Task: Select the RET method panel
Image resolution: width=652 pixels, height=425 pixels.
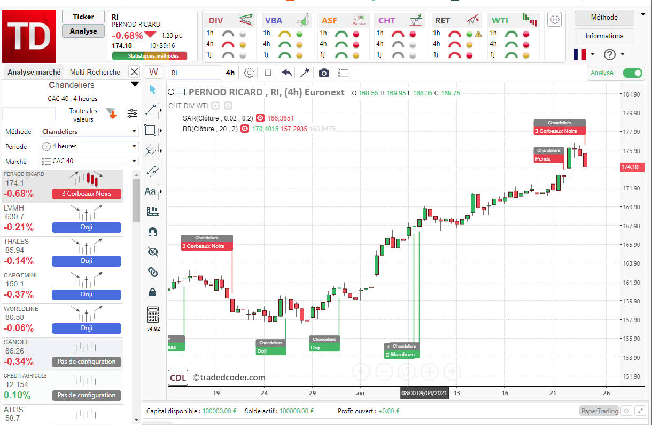Action: [457, 37]
